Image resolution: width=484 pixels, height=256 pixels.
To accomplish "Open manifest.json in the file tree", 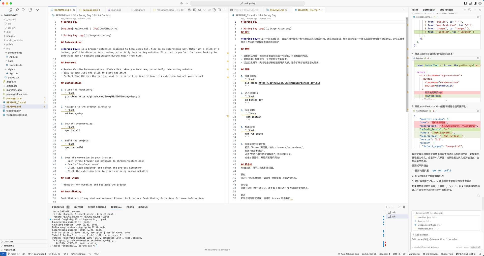I will pos(24,90).
